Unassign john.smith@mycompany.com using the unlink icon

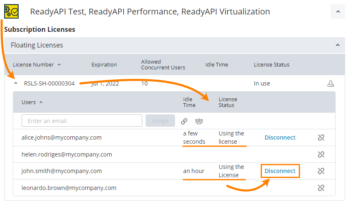(321, 171)
